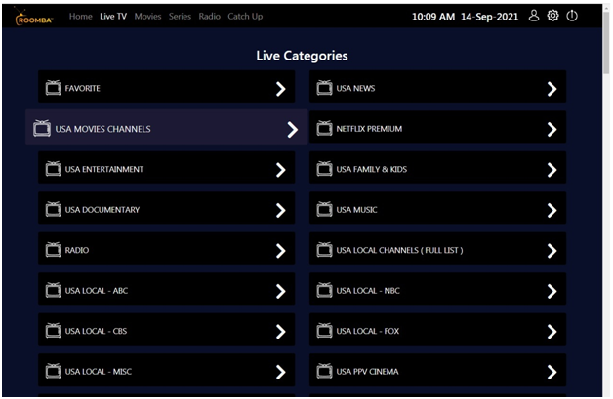Expand USA MOVIES CHANNELS chevron arrow
Viewport: 613px width, 399px height.
(x=292, y=129)
